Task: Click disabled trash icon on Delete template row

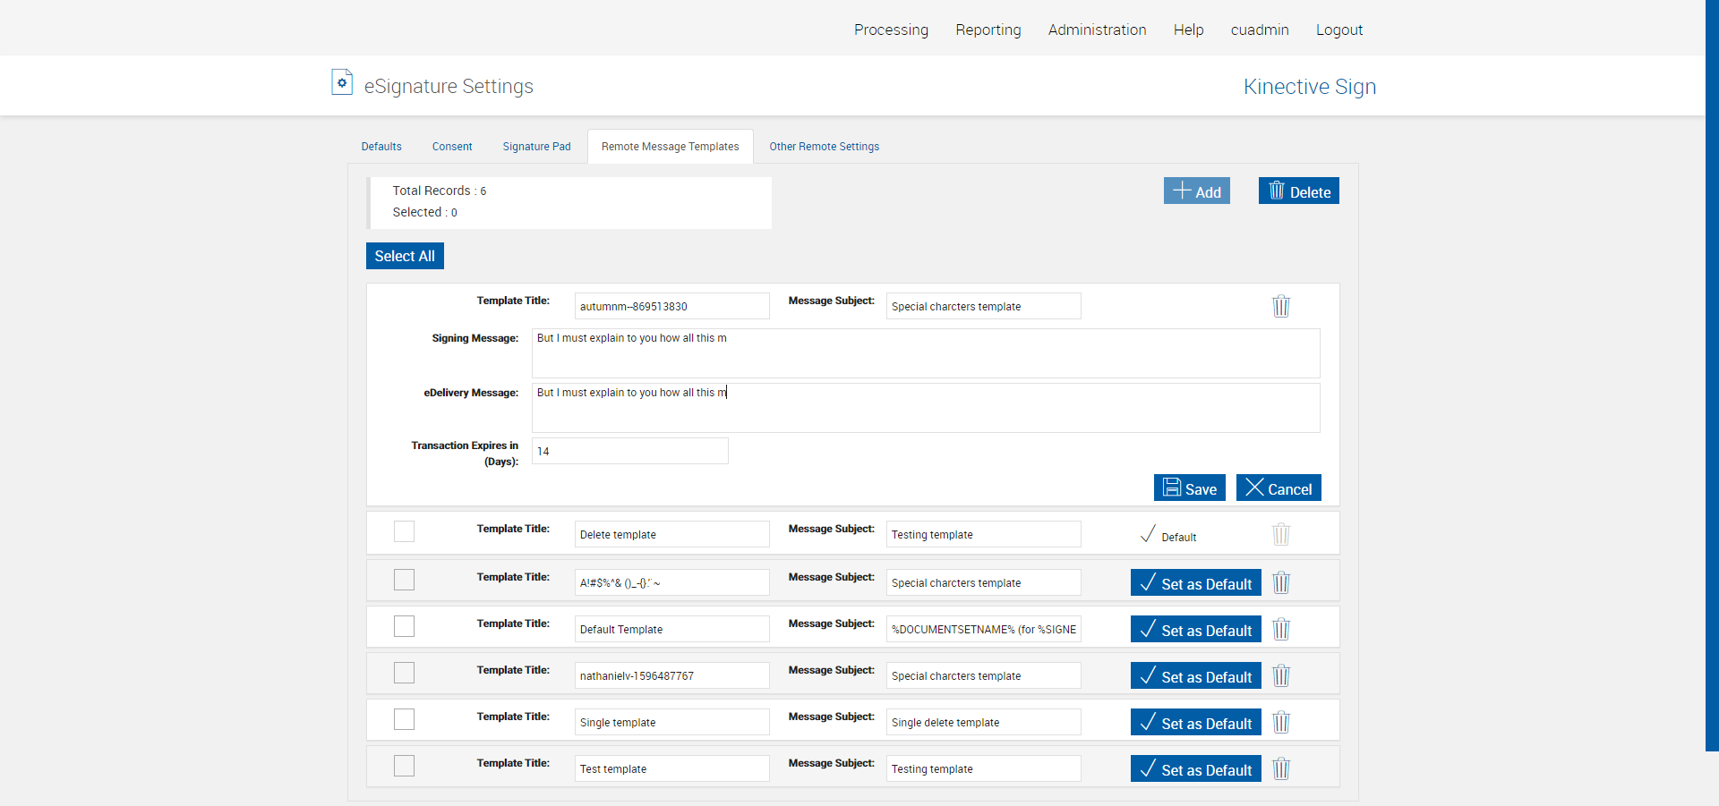Action: coord(1281,534)
